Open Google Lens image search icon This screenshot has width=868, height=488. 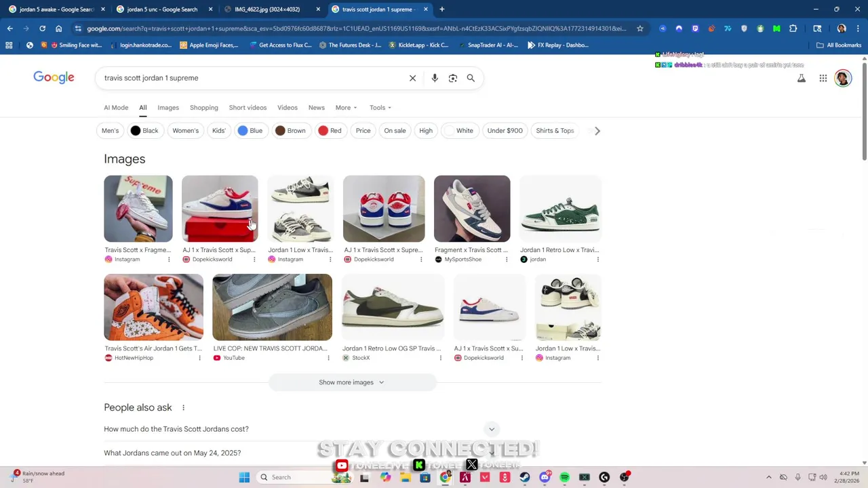click(453, 78)
